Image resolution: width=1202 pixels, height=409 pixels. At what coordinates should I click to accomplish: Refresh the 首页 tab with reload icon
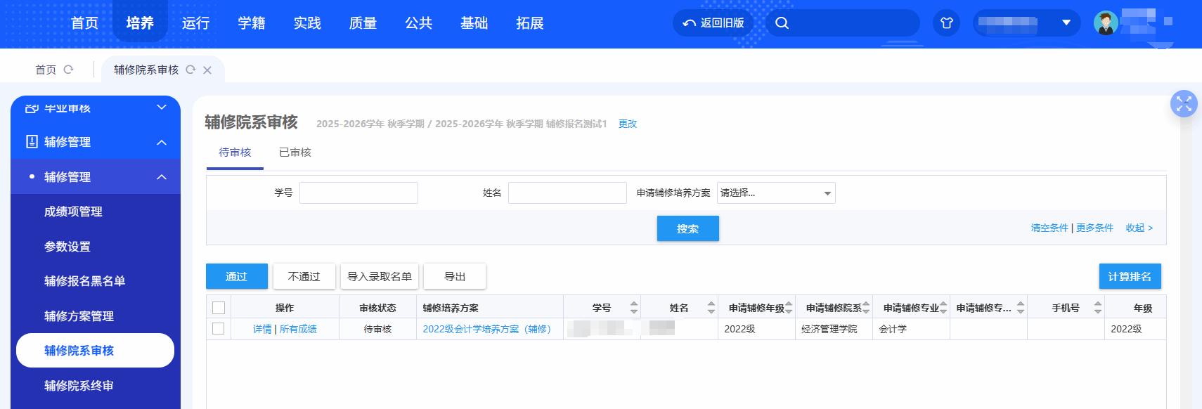tap(69, 70)
